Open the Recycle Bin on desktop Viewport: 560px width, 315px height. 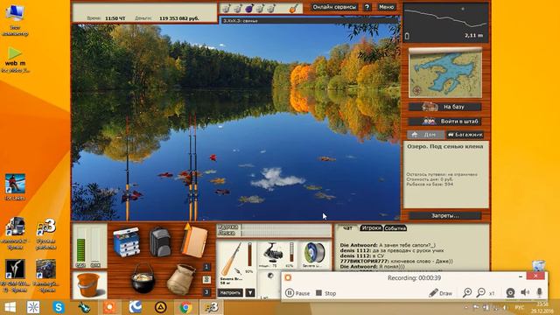(x=538, y=266)
